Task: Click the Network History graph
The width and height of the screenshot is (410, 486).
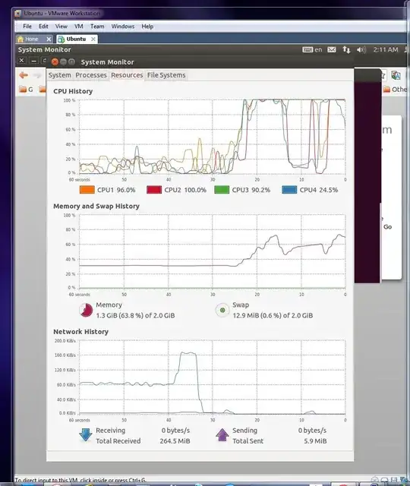Action: 212,377
